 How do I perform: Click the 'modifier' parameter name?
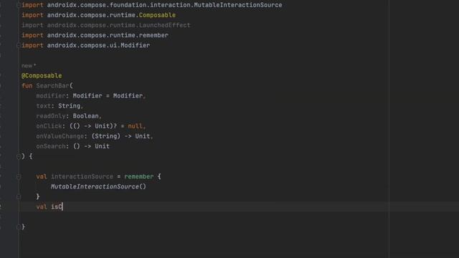click(51, 96)
